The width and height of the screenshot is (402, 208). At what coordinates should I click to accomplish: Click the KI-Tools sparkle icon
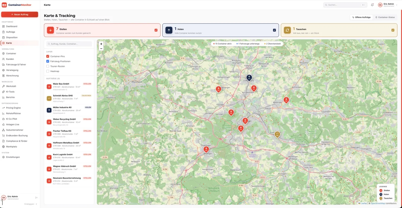click(x=4, y=92)
